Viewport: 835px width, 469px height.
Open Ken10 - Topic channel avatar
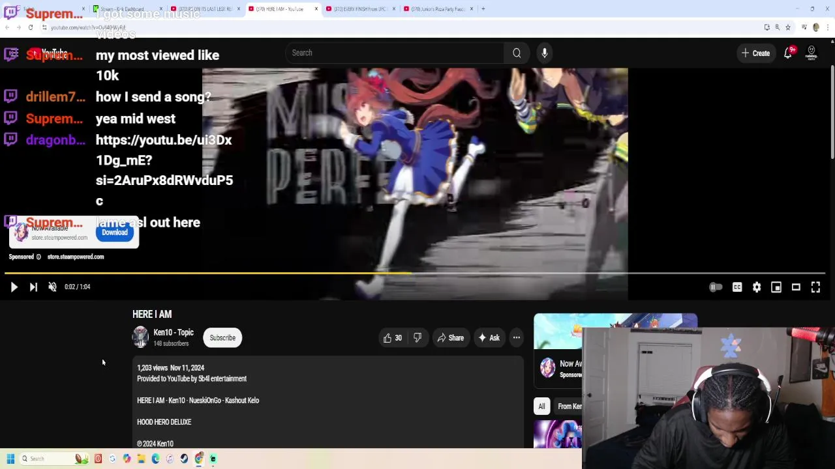[x=140, y=337]
